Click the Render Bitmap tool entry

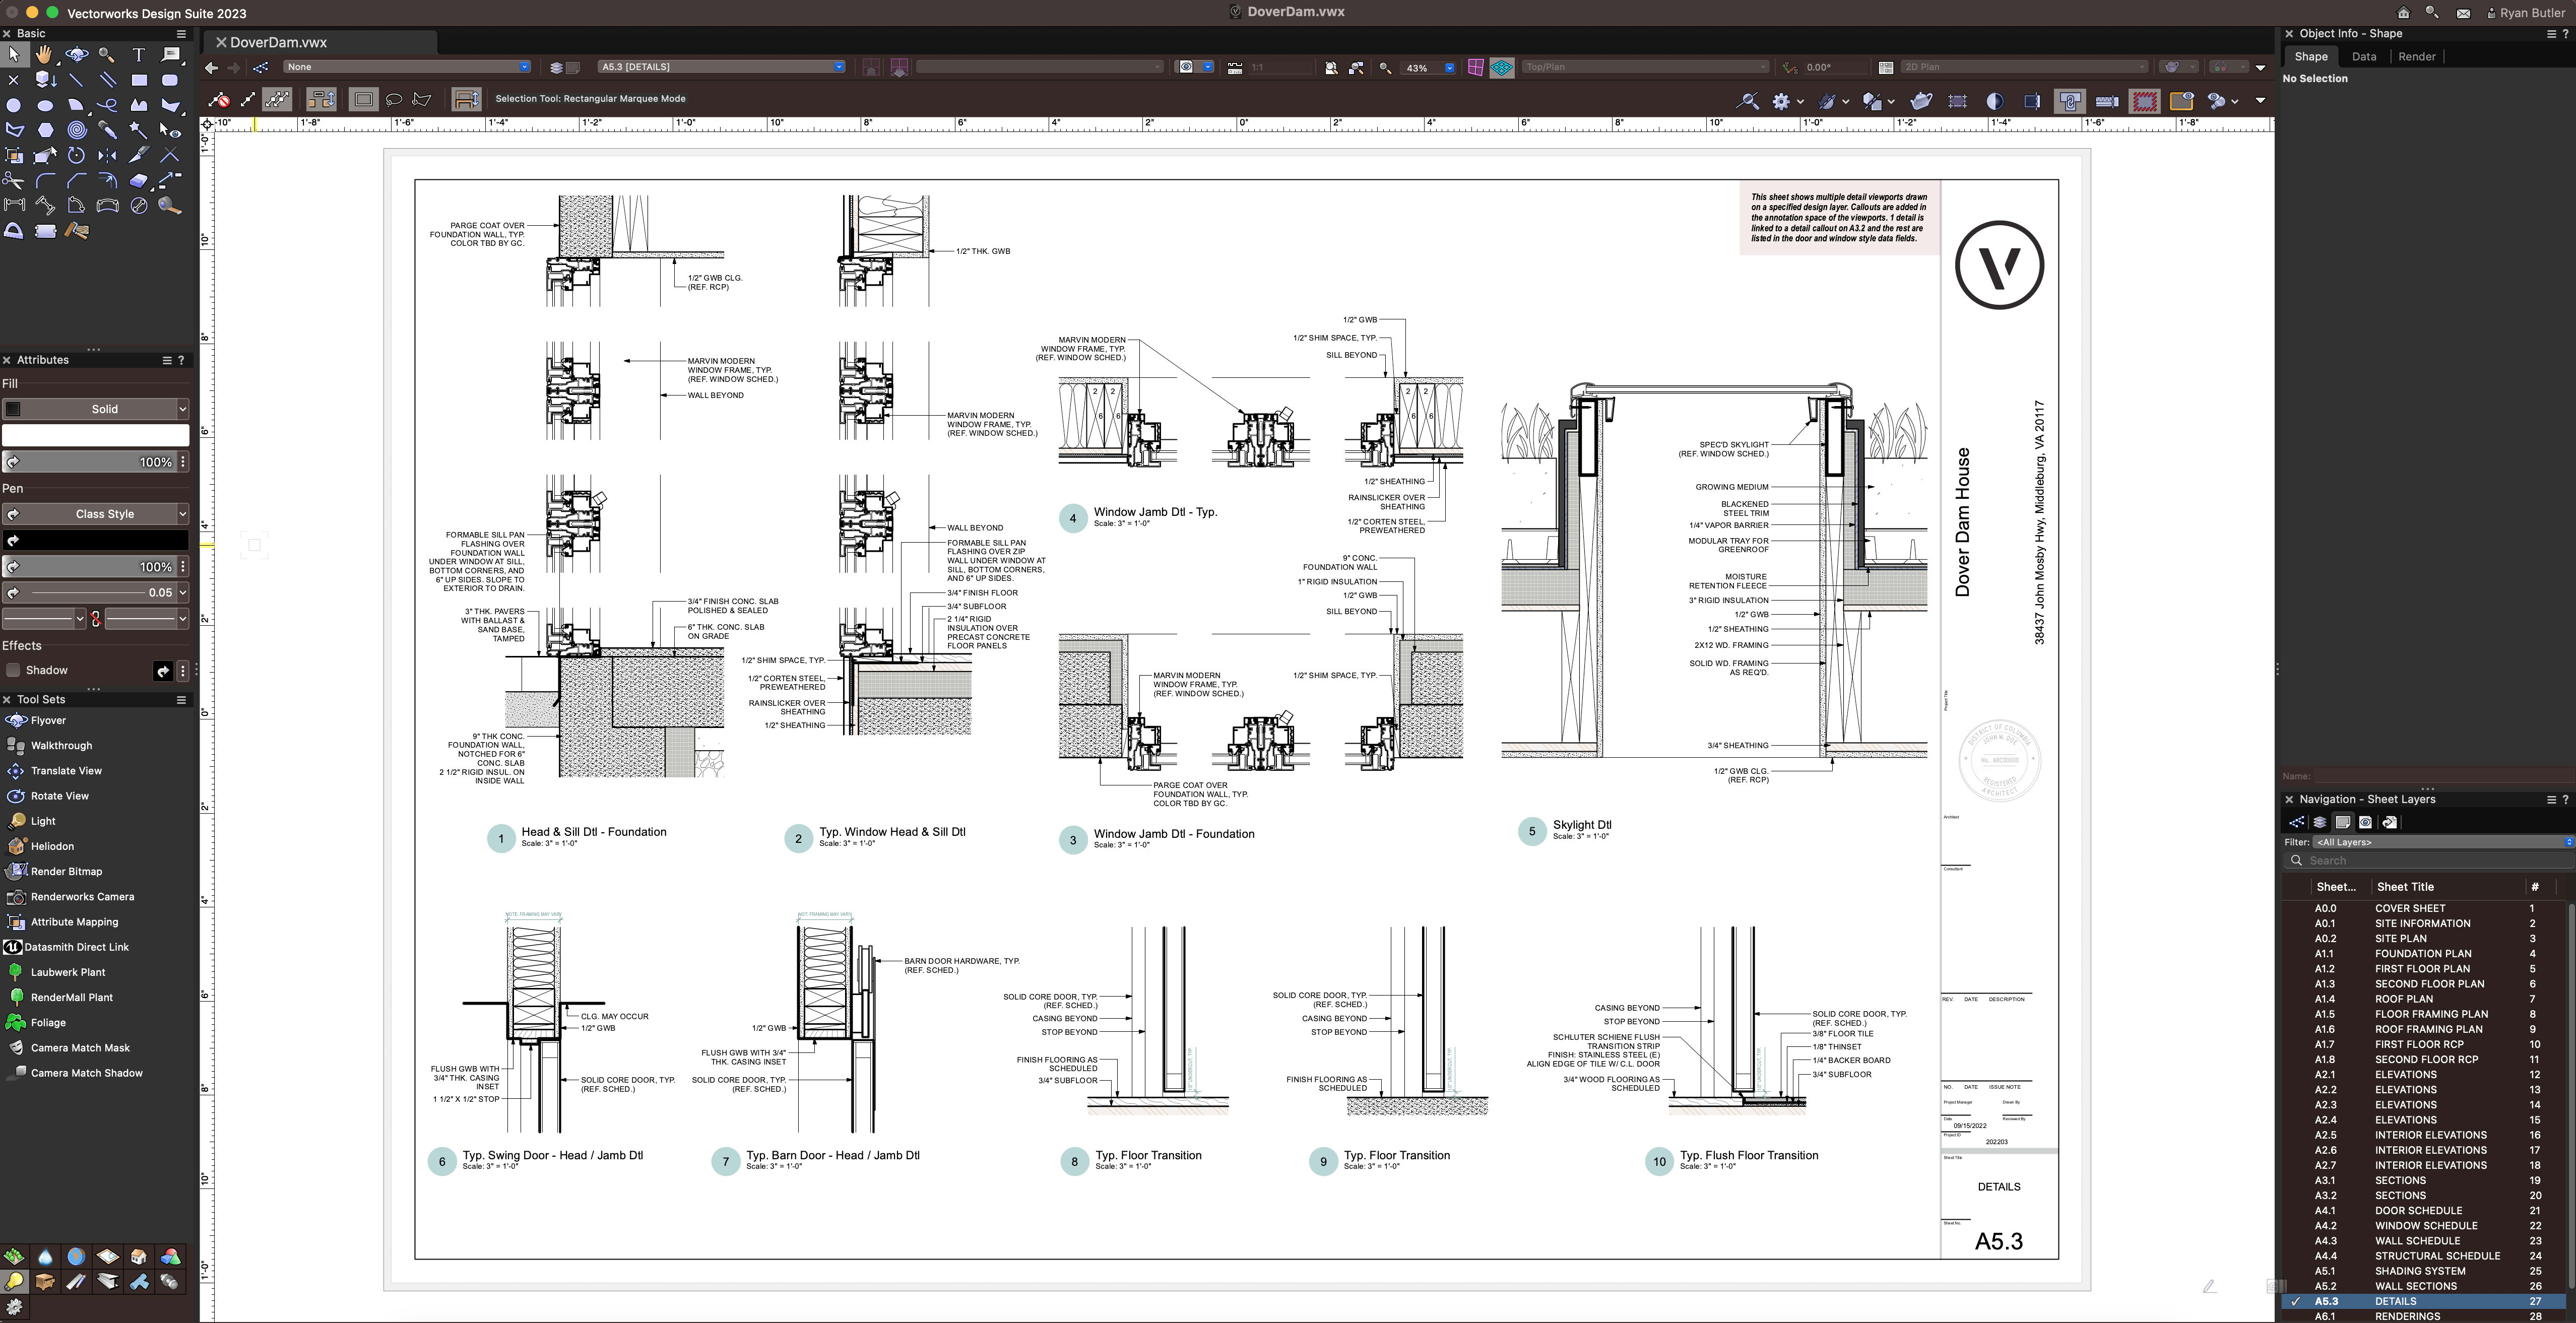[x=66, y=872]
